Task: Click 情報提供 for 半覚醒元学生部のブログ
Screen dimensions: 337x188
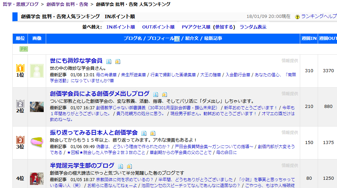Action: pos(290,165)
